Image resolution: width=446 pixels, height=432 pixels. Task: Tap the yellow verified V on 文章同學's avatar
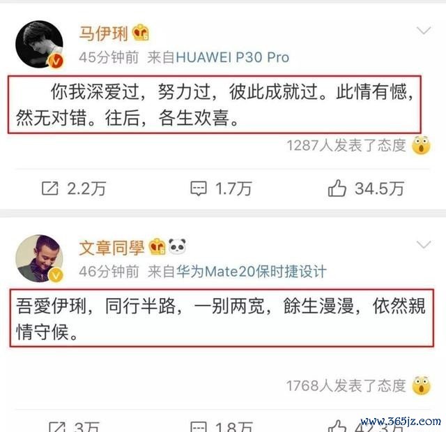(56, 276)
